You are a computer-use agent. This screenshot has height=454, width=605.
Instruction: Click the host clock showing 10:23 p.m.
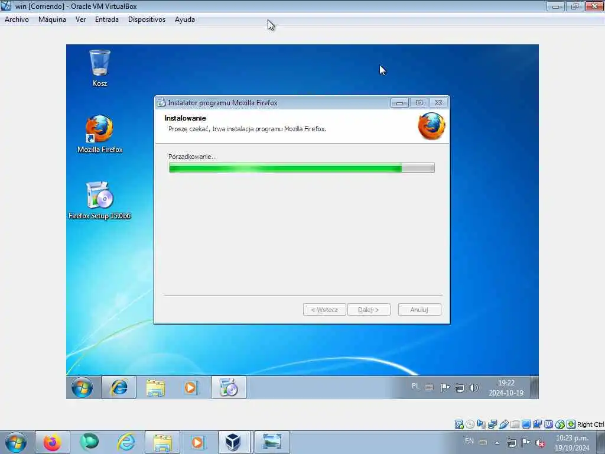(x=572, y=443)
